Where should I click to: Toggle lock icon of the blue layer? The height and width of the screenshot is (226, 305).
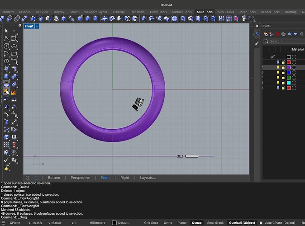(283, 72)
